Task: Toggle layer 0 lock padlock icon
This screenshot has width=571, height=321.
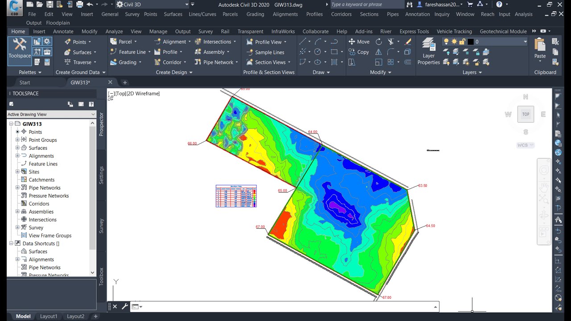Action: point(462,41)
